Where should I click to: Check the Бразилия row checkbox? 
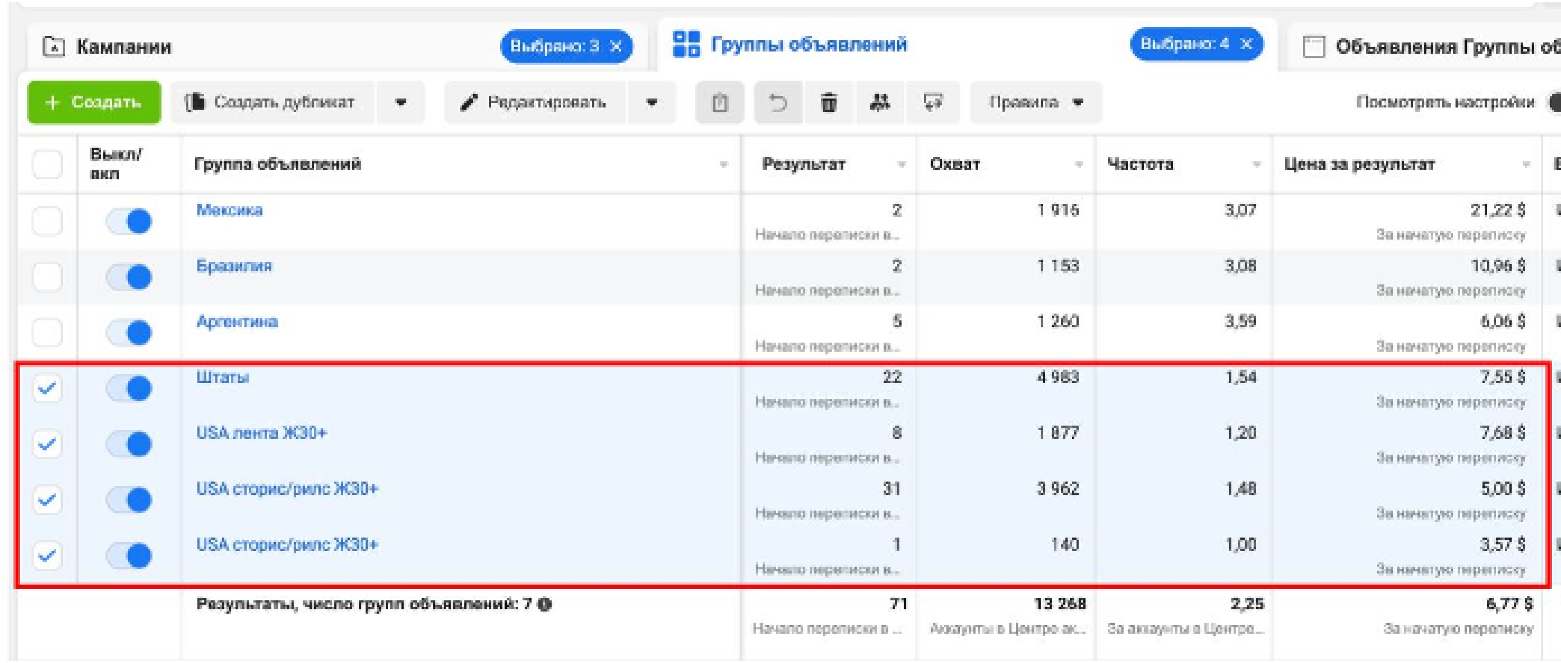(x=47, y=277)
